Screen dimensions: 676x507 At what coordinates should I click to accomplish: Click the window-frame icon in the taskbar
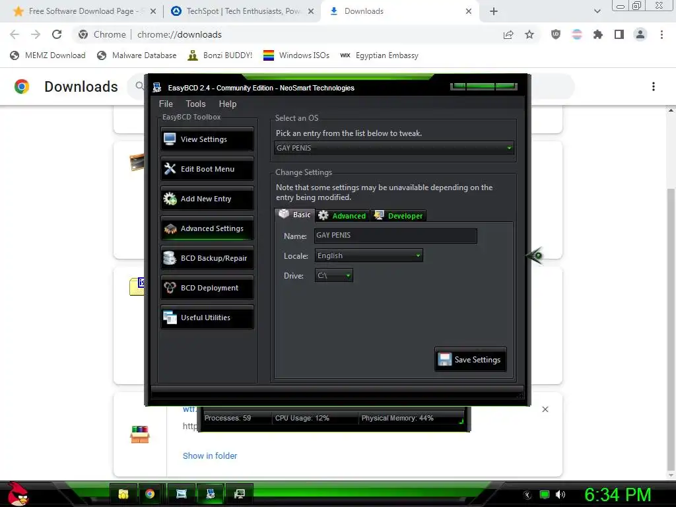[x=182, y=494]
